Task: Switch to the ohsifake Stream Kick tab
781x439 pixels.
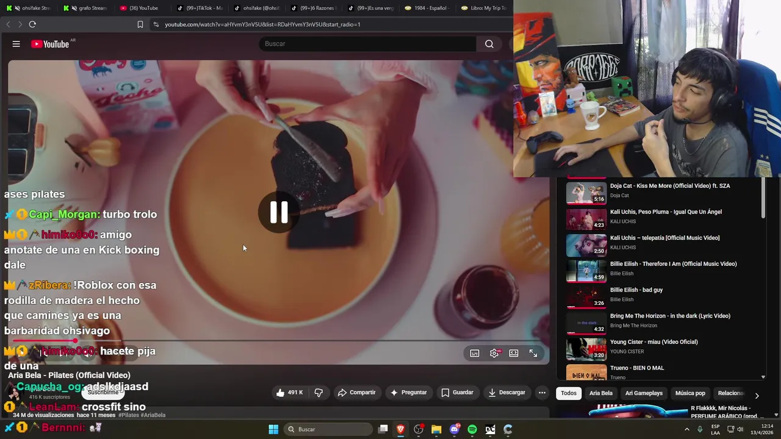Action: (29, 8)
